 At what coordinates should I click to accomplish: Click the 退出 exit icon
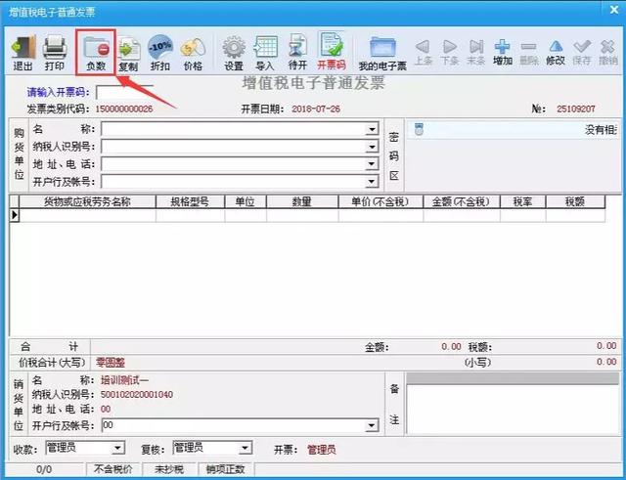click(x=22, y=53)
